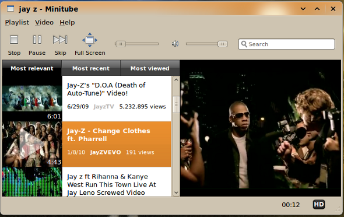Click the Change Clothes thumbnail (4:43)
This screenshot has width=344, height=217.
(x=32, y=144)
